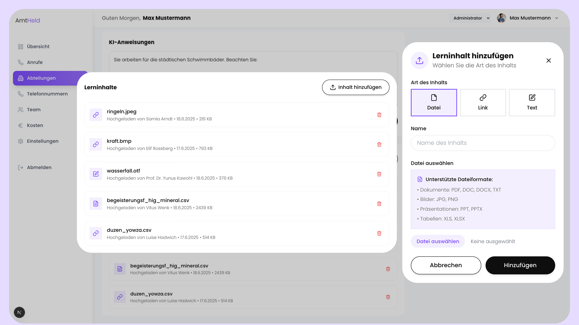
Task: Focus the Name des Inhalts input field
Action: point(482,143)
